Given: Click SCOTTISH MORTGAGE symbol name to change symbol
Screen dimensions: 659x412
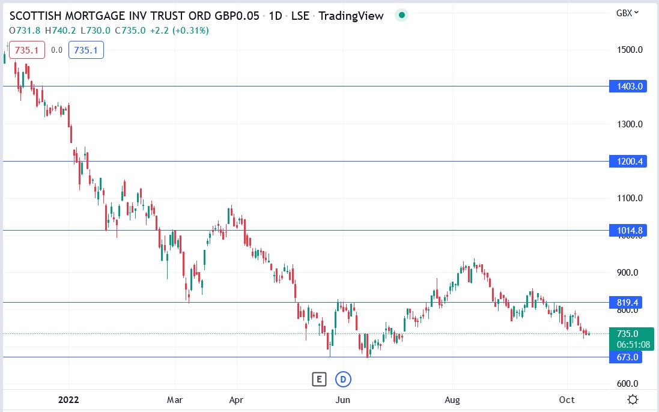Looking at the screenshot, I should point(90,16).
